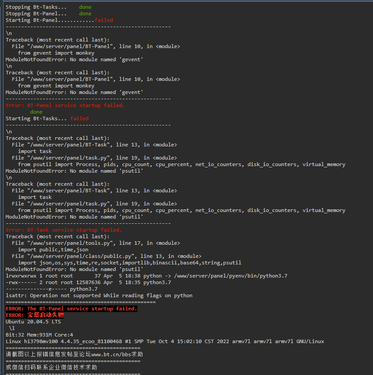The height and width of the screenshot is (375, 373).
Task: Click symlink target '/www/server/panel/pyenv/bin/python3.7'
Action: pyautogui.click(x=230, y=276)
